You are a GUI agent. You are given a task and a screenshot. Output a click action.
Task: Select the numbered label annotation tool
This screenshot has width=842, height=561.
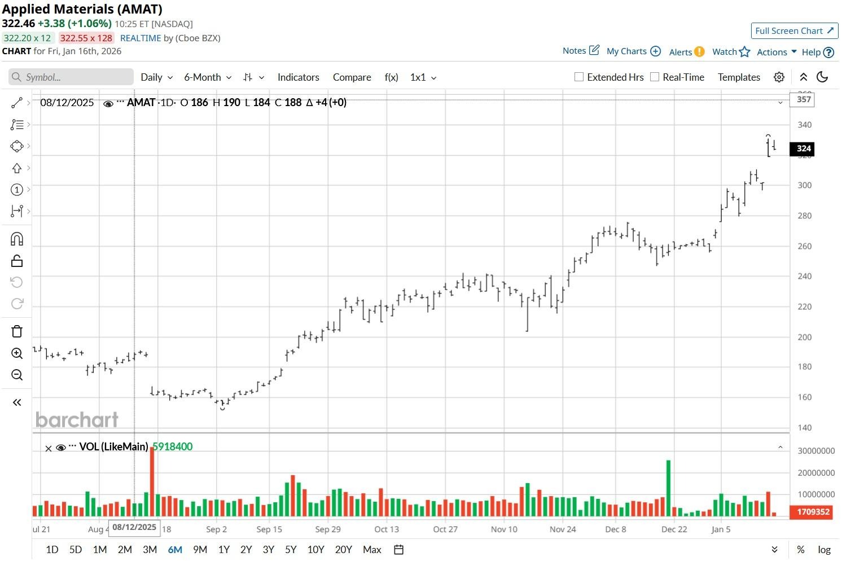click(16, 190)
